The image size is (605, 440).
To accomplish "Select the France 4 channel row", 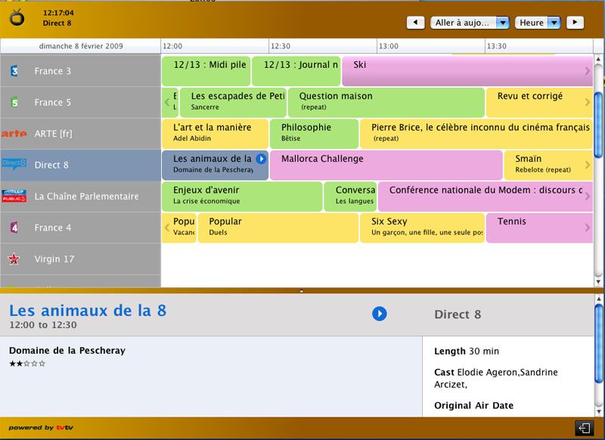I will point(81,228).
